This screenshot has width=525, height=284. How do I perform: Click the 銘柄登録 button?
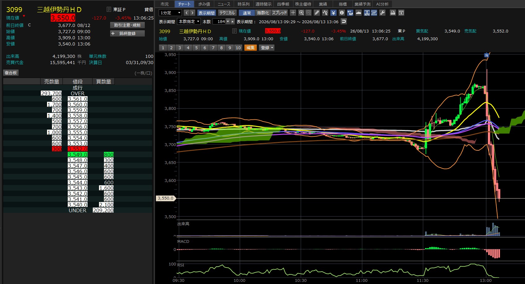pyautogui.click(x=127, y=33)
